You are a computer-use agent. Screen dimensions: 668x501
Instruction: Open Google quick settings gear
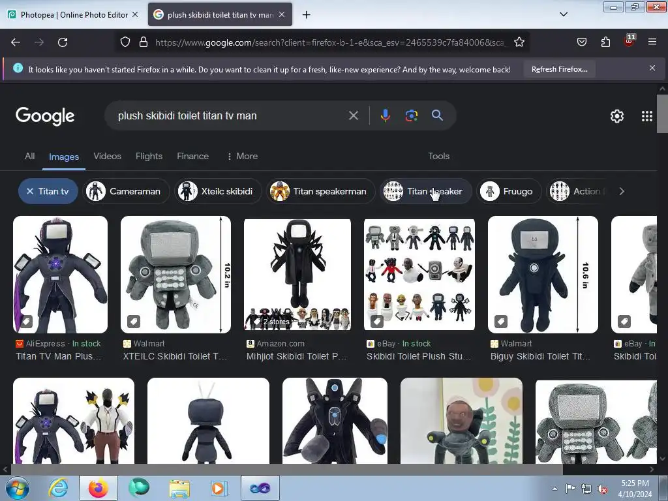(617, 116)
